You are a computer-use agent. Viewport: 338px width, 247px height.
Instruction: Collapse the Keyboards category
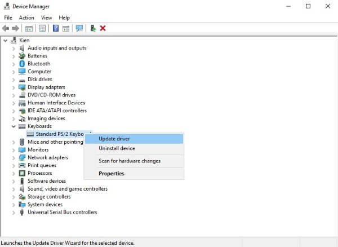pyautogui.click(x=14, y=126)
